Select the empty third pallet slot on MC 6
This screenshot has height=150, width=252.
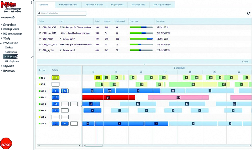(x=74, y=124)
